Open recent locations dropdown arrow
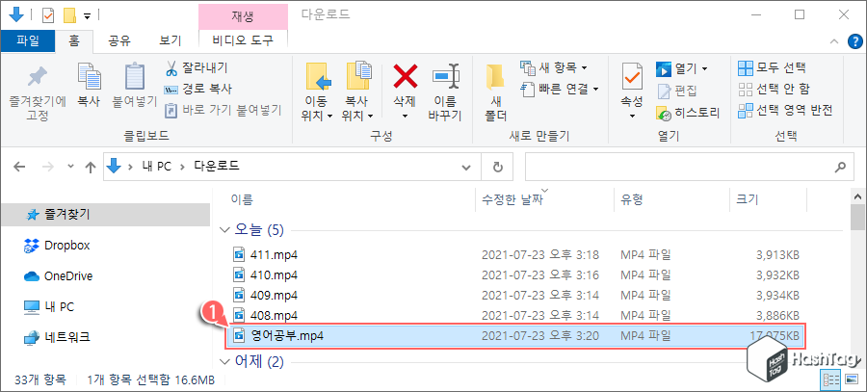This screenshot has width=867, height=392. click(x=70, y=167)
